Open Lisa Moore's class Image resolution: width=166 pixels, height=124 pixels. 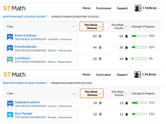coord(23,58)
